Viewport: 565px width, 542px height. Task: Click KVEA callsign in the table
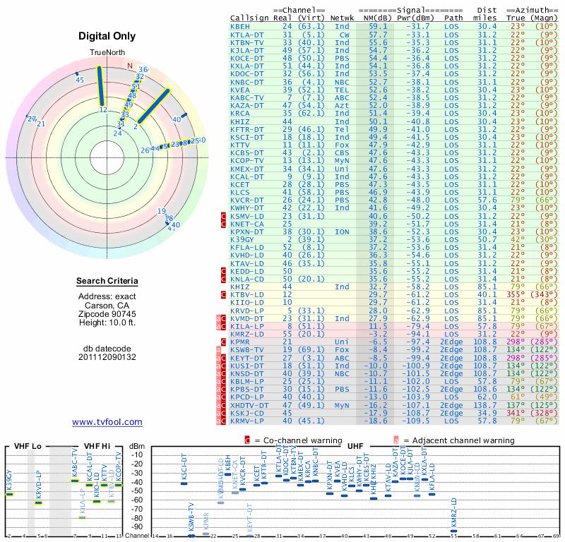coord(240,90)
